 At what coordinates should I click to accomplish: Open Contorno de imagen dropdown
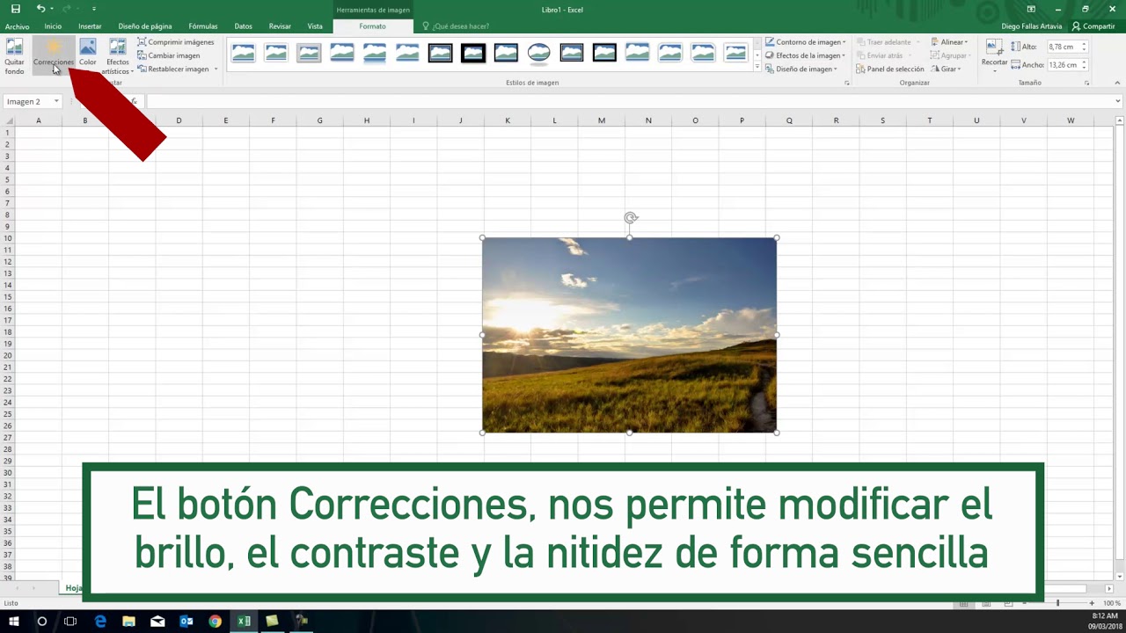coord(805,42)
